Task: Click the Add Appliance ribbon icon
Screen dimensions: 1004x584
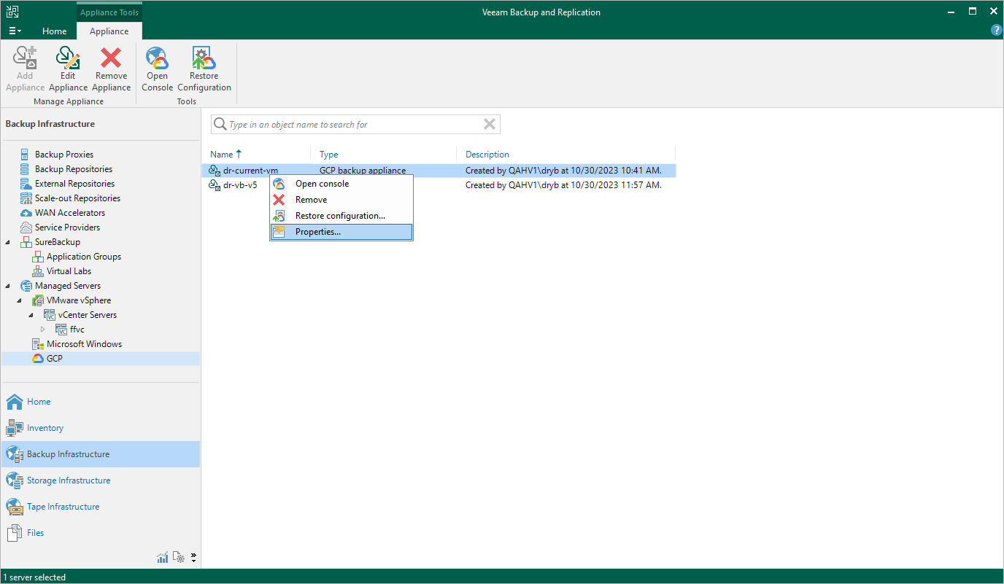Action: 25,58
